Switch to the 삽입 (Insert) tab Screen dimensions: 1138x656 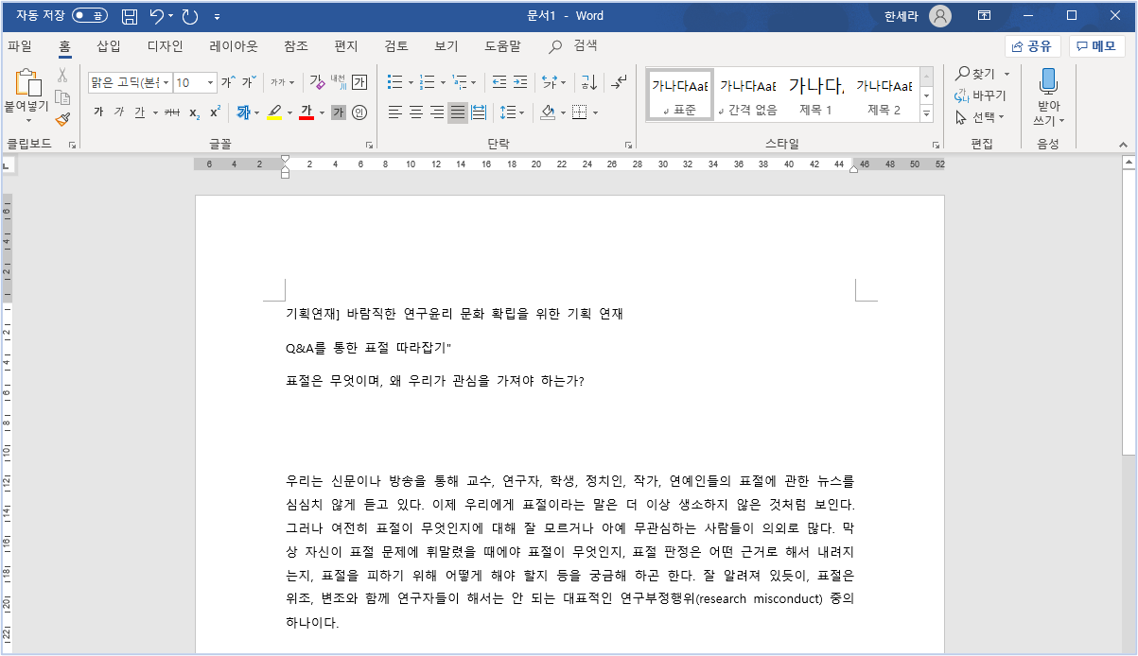pos(109,45)
